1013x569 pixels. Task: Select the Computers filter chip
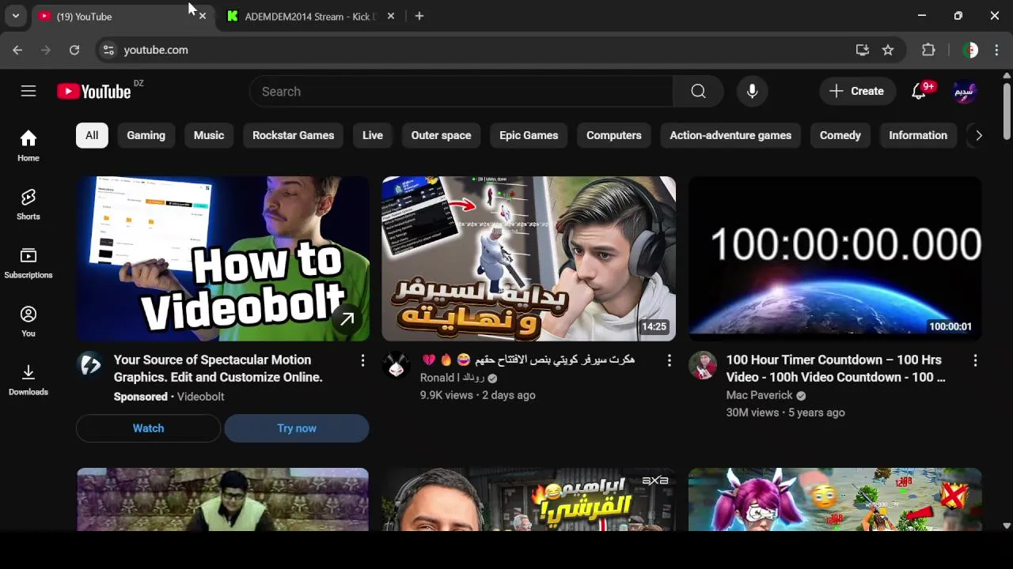click(x=614, y=135)
